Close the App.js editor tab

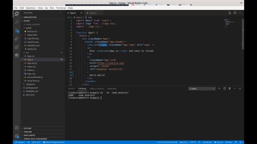82,13
